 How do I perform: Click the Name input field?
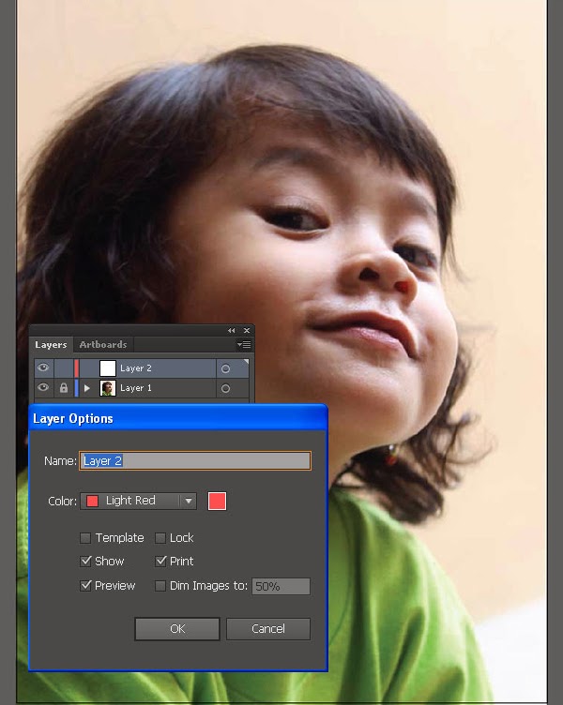[x=195, y=461]
